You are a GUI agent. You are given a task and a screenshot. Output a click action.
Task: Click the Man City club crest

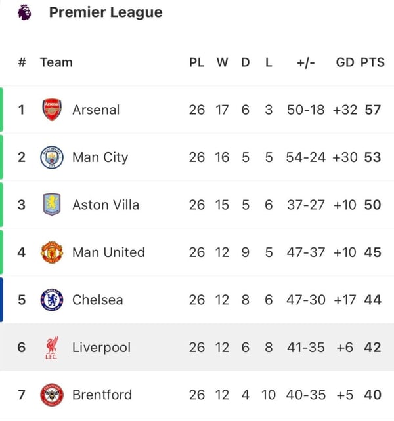(51, 157)
